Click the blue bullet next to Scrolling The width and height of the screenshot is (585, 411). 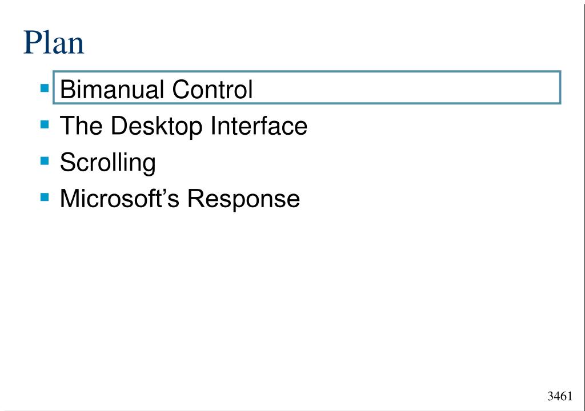[x=45, y=161]
